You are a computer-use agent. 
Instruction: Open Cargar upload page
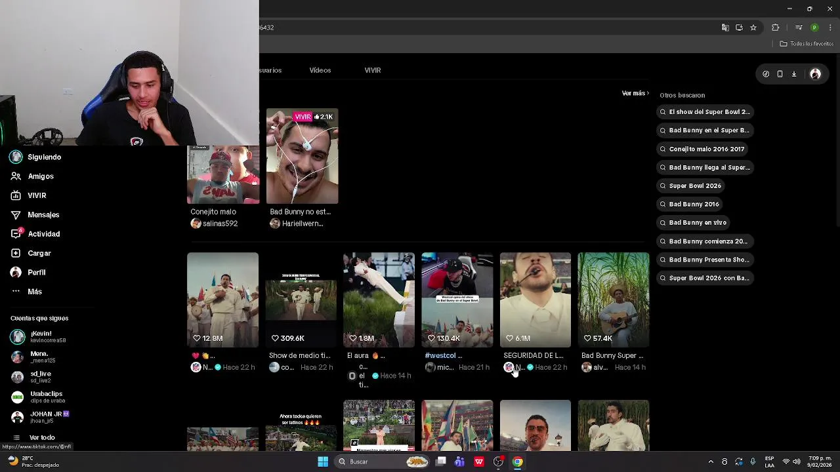pyautogui.click(x=31, y=253)
